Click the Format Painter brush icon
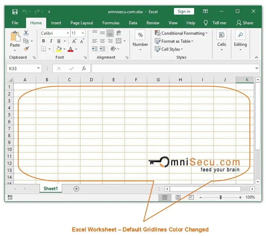The height and width of the screenshot is (236, 266). [x=26, y=49]
